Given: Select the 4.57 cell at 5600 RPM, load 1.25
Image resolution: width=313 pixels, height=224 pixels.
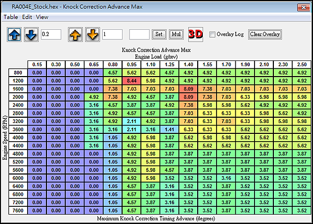Looking at the screenshot, I should click(x=170, y=170).
